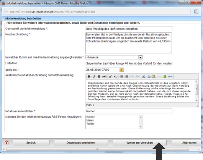Apply strikethrough ABC formatting
The height and width of the screenshot is (160, 203).
point(104,76)
